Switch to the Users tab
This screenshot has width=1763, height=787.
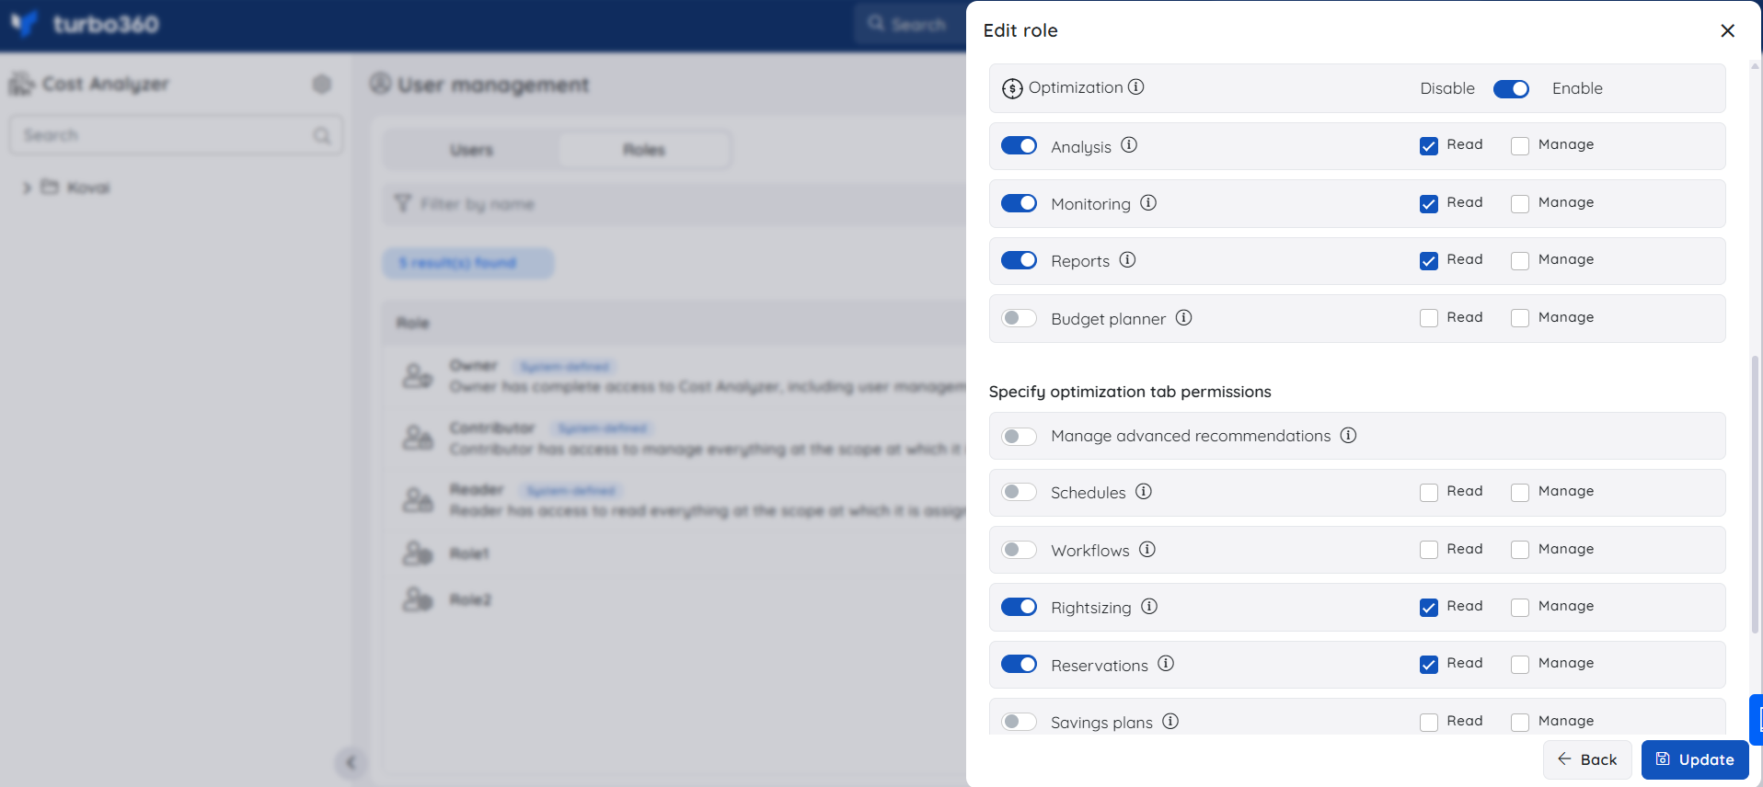(471, 150)
